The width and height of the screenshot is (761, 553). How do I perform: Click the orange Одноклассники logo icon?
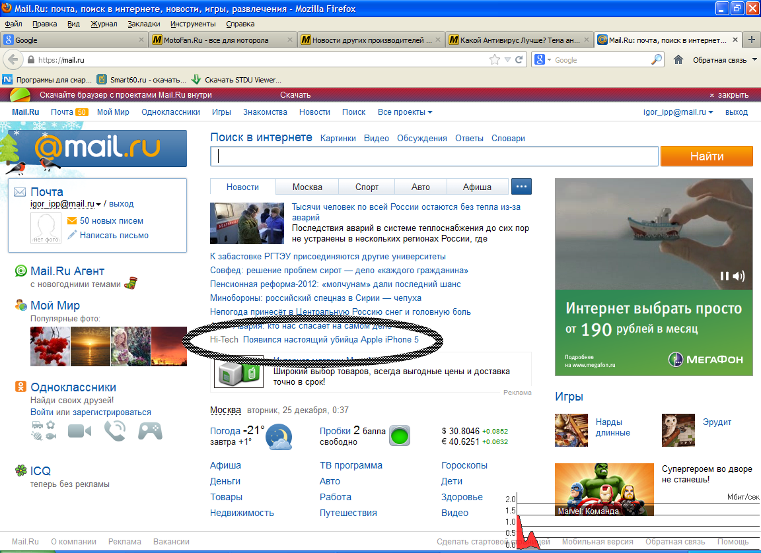point(20,387)
